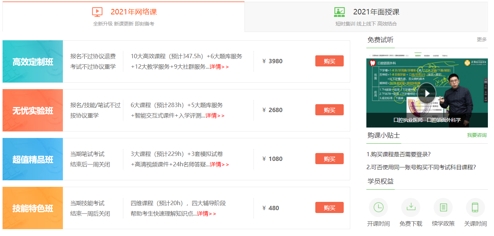Open the 续学政策 document icon

(x=443, y=207)
